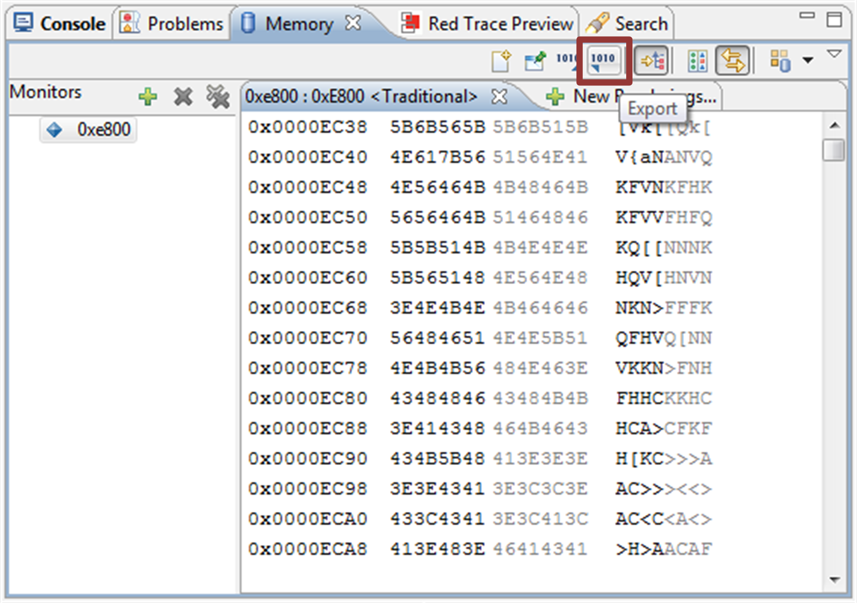
Task: Click hex value 4E564E48
Action: coord(540,278)
